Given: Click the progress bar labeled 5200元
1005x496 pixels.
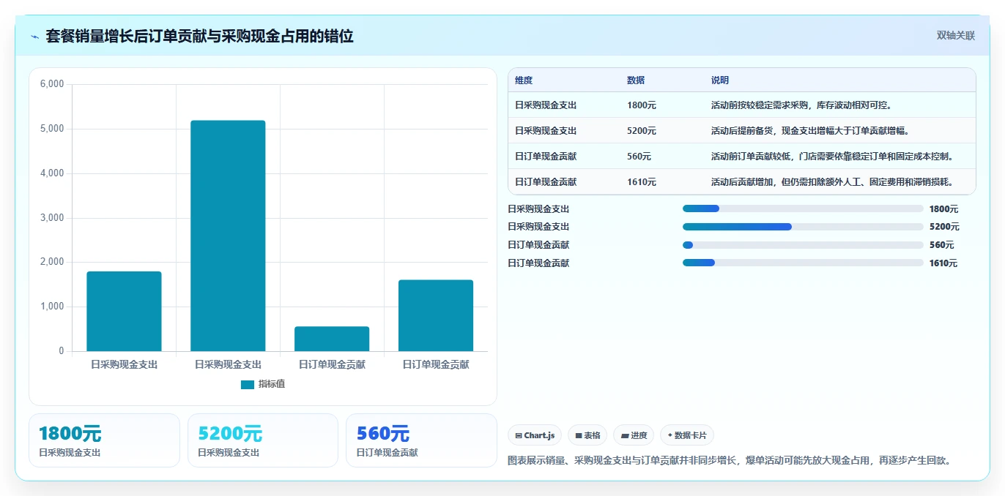Looking at the screenshot, I should 803,227.
